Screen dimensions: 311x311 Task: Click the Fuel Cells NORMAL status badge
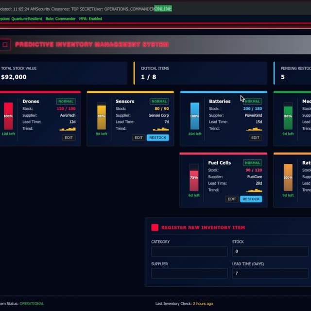(x=253, y=163)
